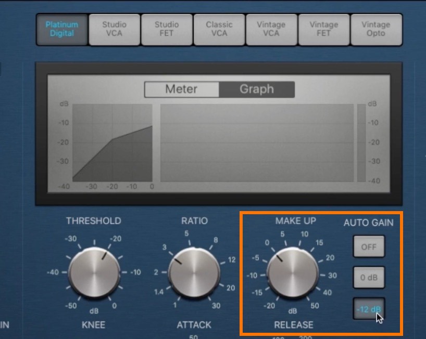Click the Release label below Make Up
This screenshot has height=339, width=426.
[x=294, y=324]
